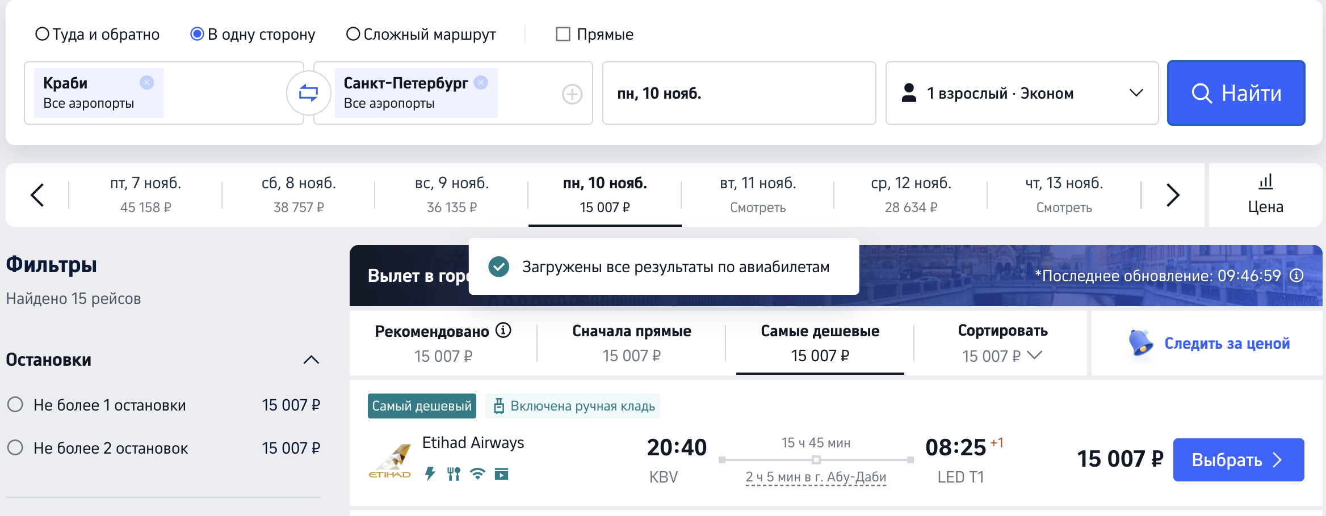Select Не более 1 остановки filter
Image resolution: width=1326 pixels, height=516 pixels.
click(x=15, y=405)
